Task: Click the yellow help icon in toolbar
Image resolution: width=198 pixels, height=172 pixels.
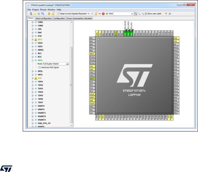Action: point(166,14)
